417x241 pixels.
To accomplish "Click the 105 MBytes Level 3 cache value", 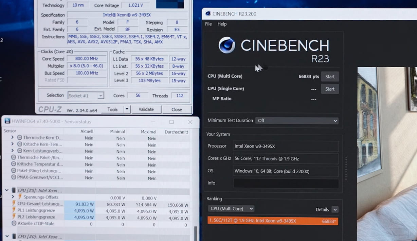I will point(150,81).
